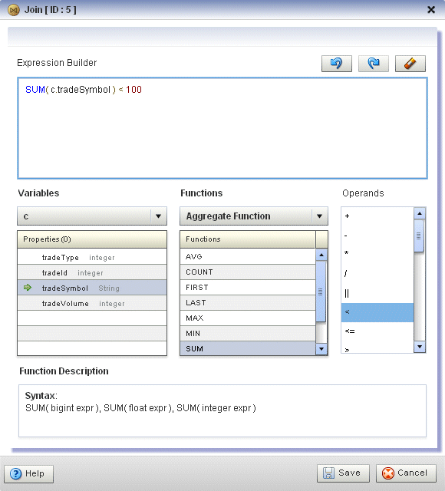Choose the MIN function
Viewport: 445px width, 491px height.
point(247,333)
